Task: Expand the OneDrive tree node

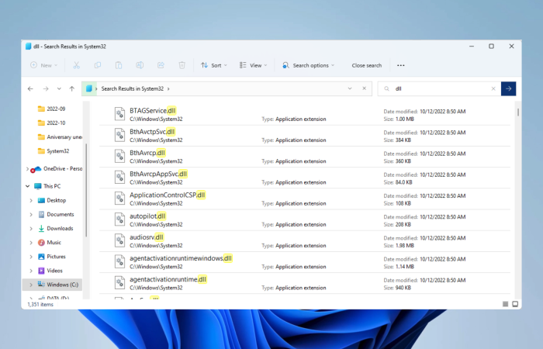Action: (27, 169)
